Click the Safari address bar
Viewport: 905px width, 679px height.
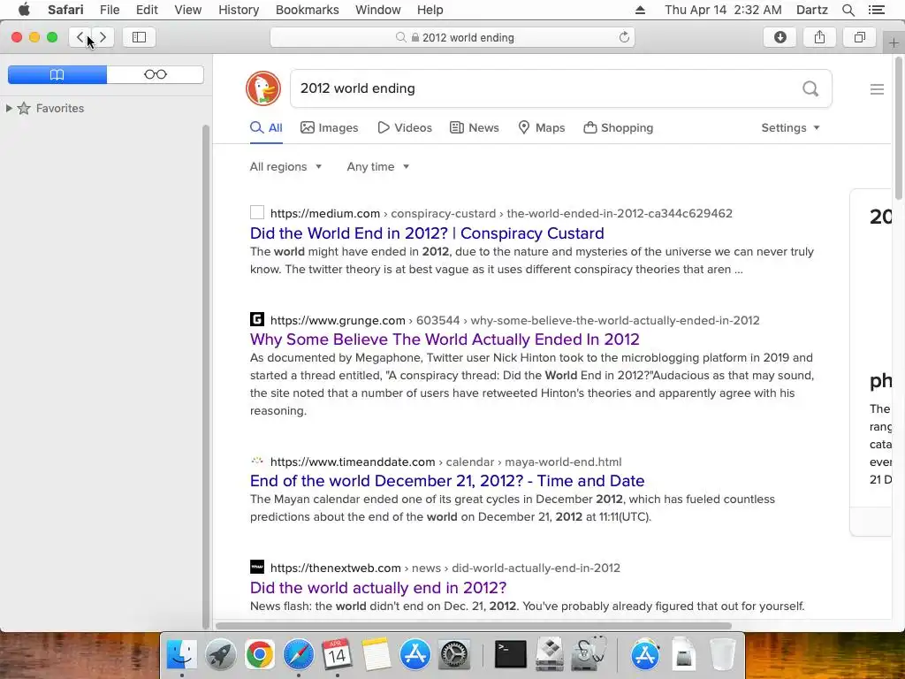point(452,37)
